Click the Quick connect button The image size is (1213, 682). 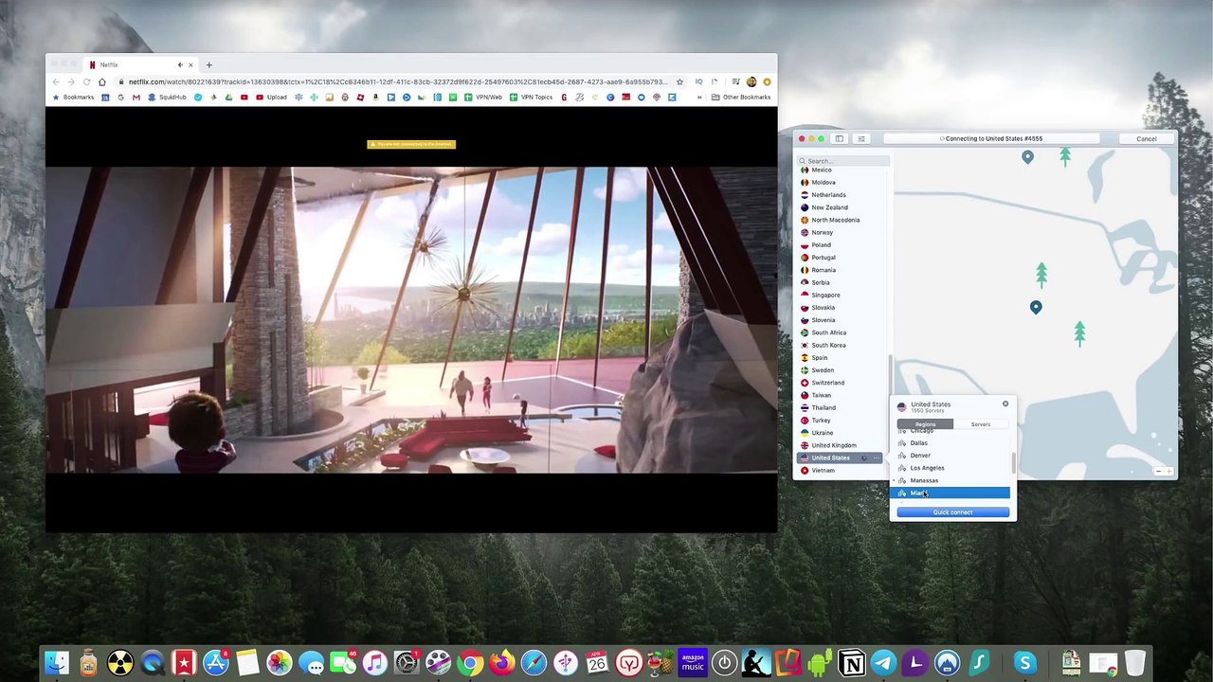(x=952, y=512)
